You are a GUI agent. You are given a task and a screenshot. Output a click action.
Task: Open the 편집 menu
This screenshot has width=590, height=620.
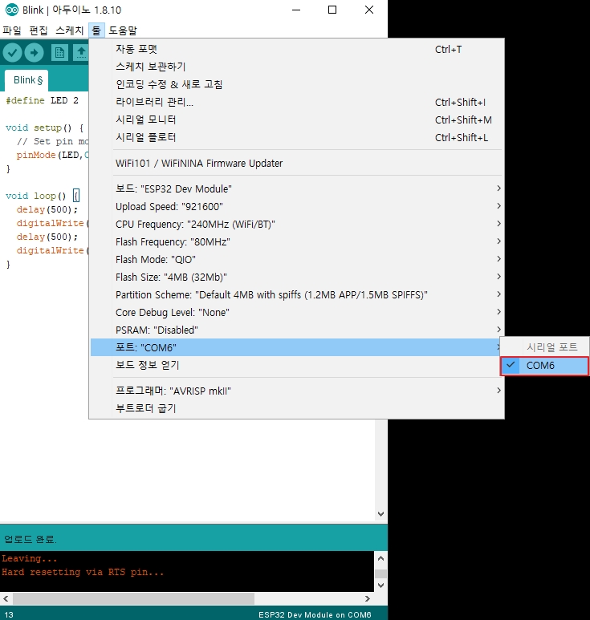[x=39, y=30]
